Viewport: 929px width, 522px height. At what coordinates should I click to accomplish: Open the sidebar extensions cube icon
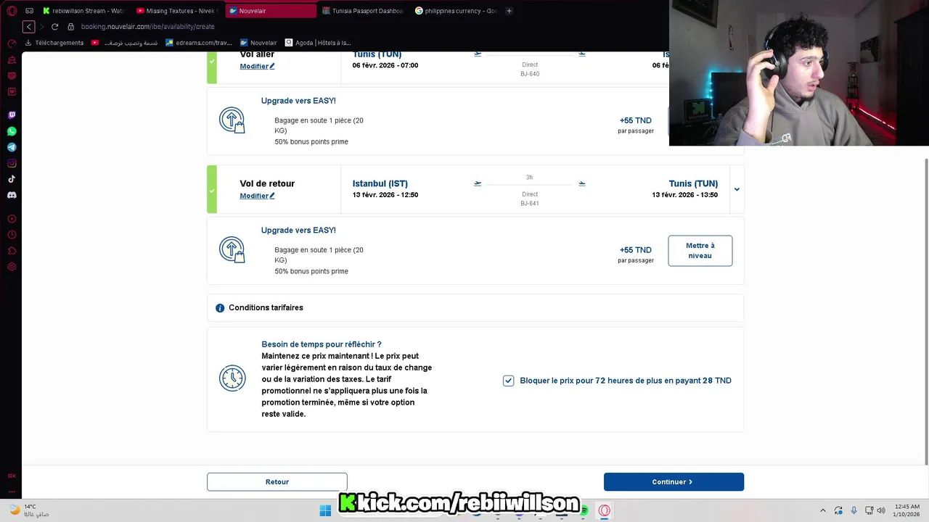point(12,251)
